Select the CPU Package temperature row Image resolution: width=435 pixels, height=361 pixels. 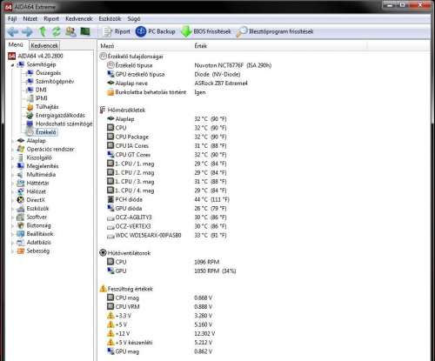pyautogui.click(x=166, y=137)
